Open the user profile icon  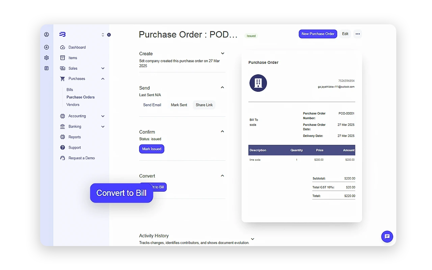(x=47, y=34)
